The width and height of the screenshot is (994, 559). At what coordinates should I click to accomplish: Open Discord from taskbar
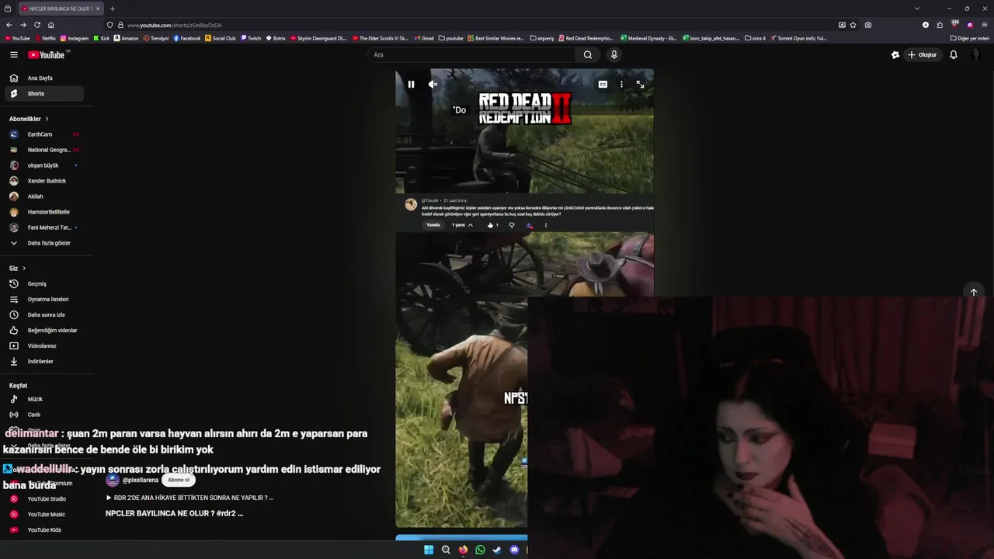click(x=514, y=550)
